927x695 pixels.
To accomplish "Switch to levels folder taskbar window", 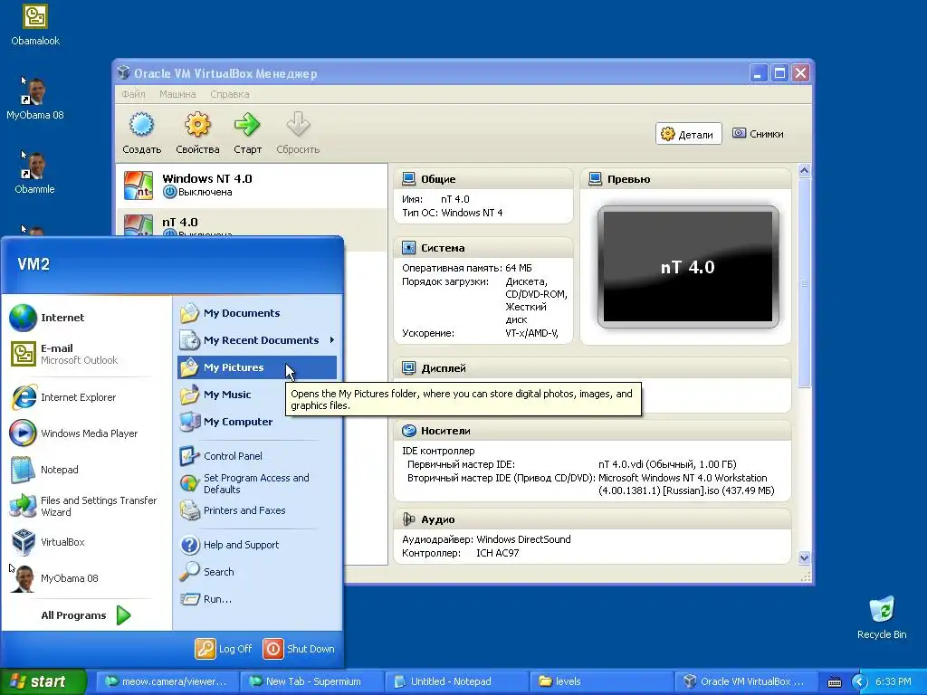I will tap(601, 682).
